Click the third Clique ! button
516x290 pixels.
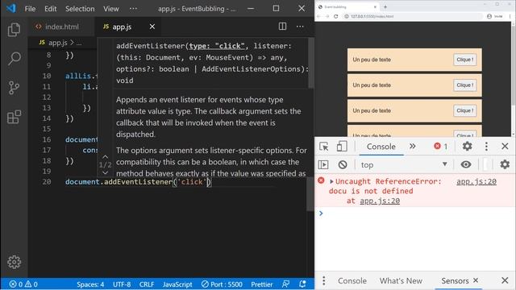point(464,110)
